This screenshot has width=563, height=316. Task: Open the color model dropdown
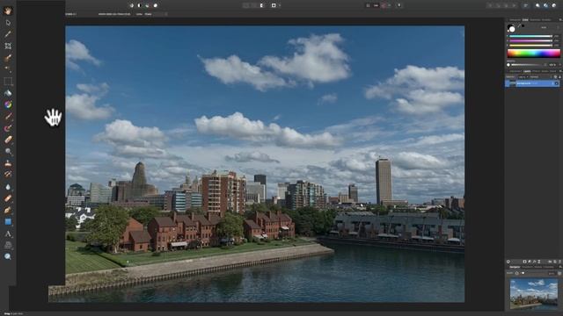point(545,27)
